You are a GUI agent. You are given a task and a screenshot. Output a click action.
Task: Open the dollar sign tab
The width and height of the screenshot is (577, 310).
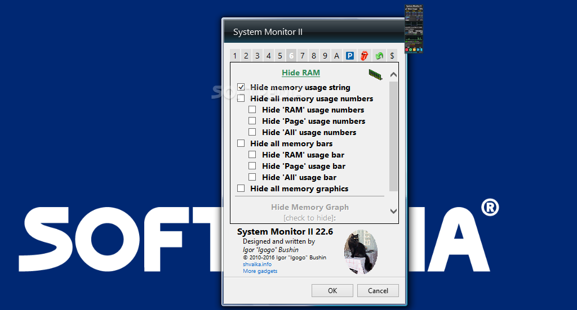click(x=392, y=56)
